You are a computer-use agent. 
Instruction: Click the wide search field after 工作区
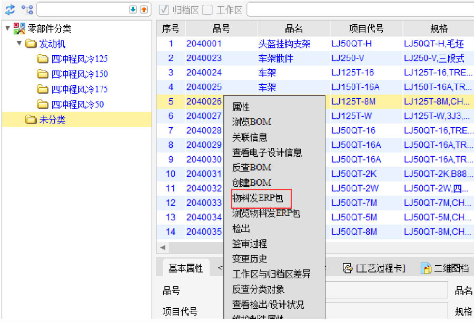[360, 9]
